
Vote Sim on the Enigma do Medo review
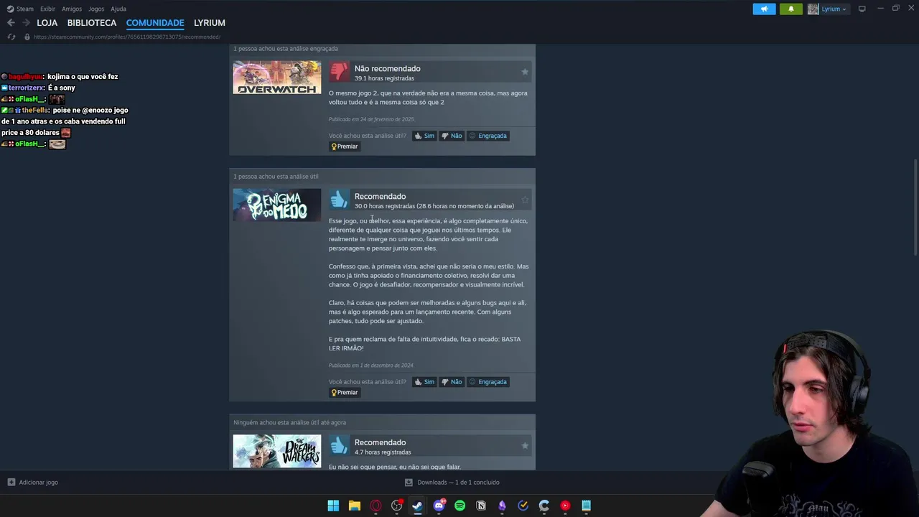tap(424, 382)
